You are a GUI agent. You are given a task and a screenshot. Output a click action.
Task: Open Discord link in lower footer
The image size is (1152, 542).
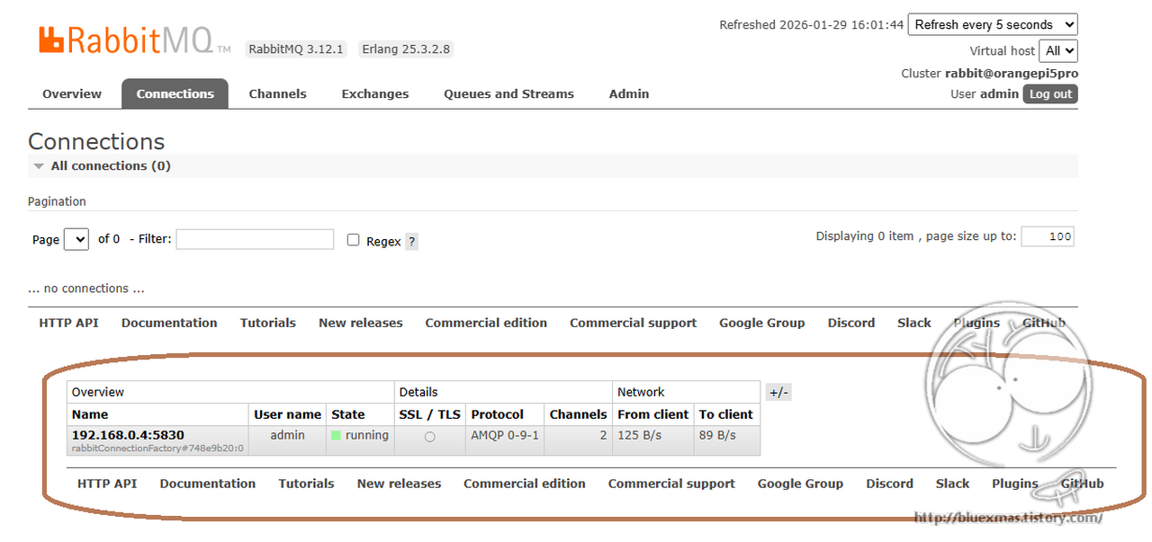coord(890,484)
